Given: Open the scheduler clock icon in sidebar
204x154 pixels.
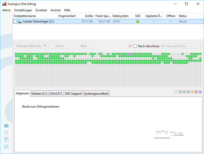Looking at the screenshot, I should tap(6, 133).
